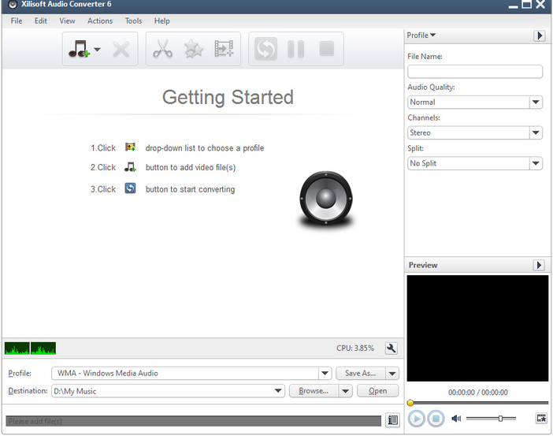Click the large speaker image

click(x=326, y=199)
